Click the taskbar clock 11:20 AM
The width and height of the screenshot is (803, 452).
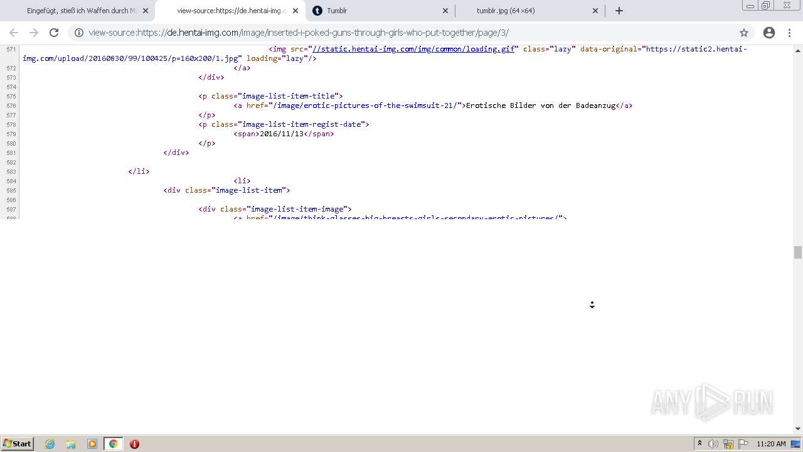tap(771, 444)
